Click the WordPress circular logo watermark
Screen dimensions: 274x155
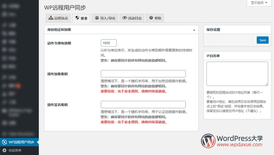[x=207, y=141]
